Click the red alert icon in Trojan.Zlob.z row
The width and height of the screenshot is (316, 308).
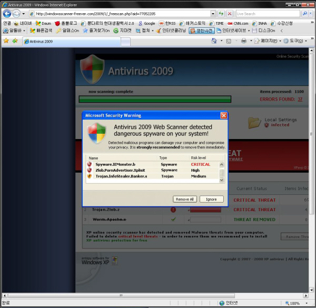[173, 210]
